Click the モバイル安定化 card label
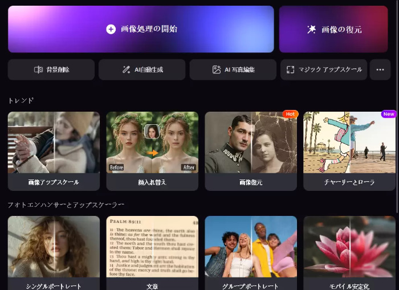The width and height of the screenshot is (399, 290). pyautogui.click(x=349, y=286)
